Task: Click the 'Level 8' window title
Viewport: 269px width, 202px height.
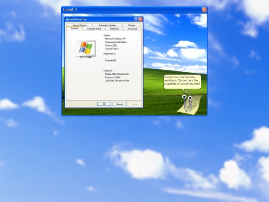Action: coord(70,10)
